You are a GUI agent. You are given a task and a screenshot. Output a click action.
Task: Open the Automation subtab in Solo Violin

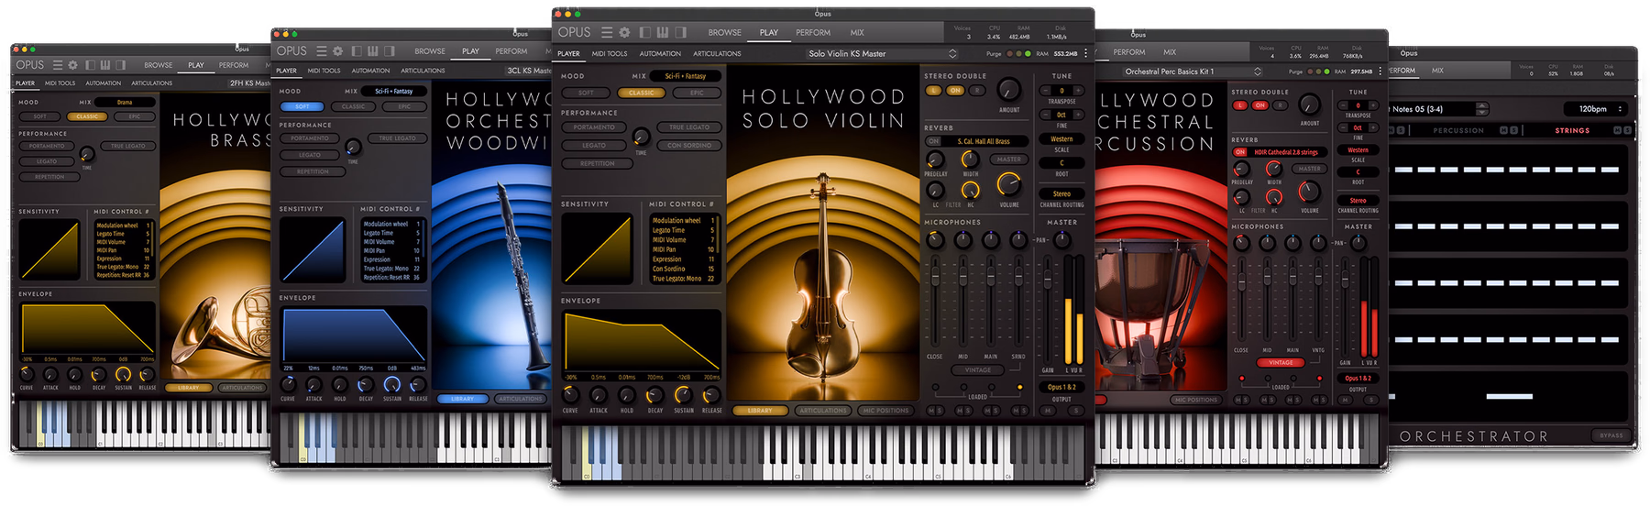660,53
